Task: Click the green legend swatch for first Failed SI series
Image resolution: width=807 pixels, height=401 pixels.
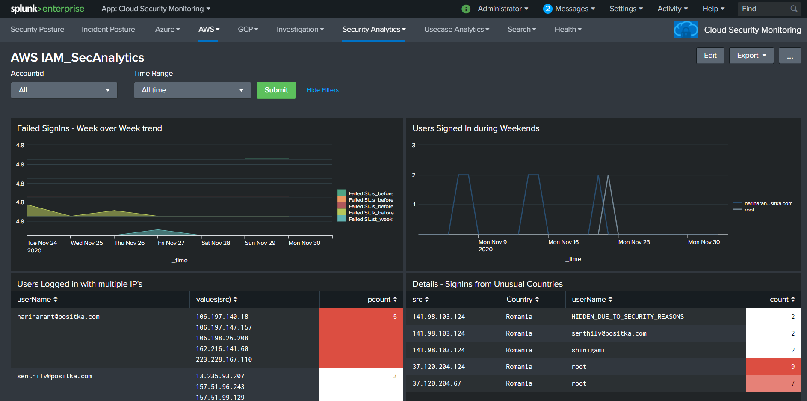Action: pos(341,193)
